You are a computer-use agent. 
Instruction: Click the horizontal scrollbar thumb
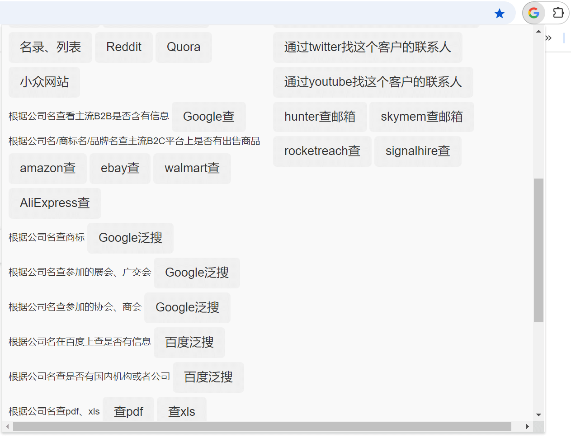[262, 426]
